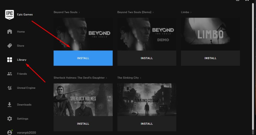The image size is (256, 135).
Task: Click the Store price tag icon
Action: pos(9,46)
